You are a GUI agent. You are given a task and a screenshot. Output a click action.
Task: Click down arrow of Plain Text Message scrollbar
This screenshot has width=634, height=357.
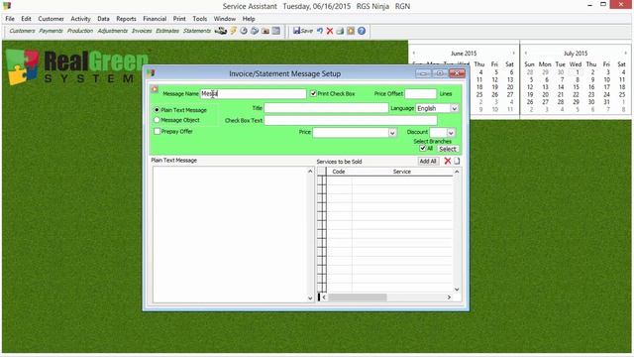pyautogui.click(x=310, y=297)
